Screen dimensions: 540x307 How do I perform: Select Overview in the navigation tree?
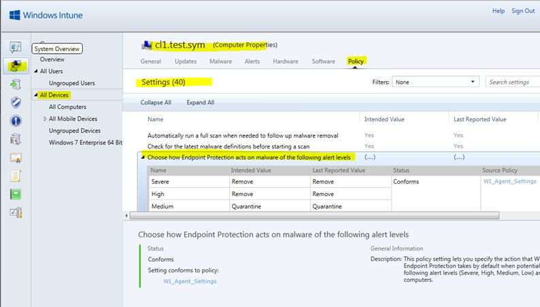pos(52,59)
